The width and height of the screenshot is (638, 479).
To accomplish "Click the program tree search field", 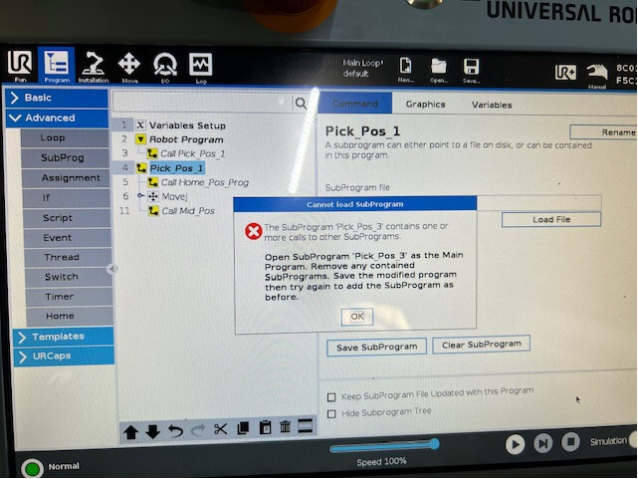I will [203, 103].
